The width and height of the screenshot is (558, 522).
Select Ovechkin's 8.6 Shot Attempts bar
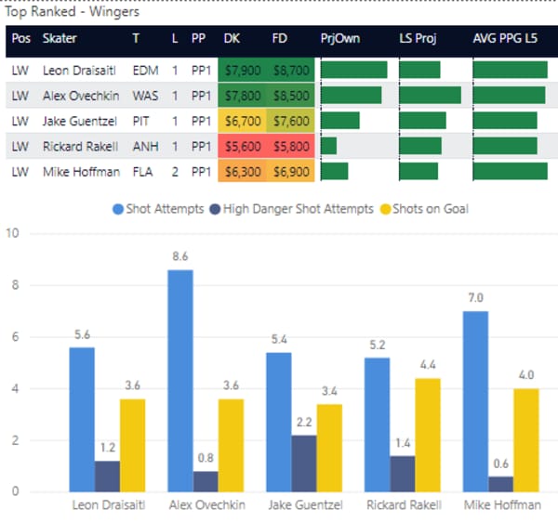click(x=180, y=381)
